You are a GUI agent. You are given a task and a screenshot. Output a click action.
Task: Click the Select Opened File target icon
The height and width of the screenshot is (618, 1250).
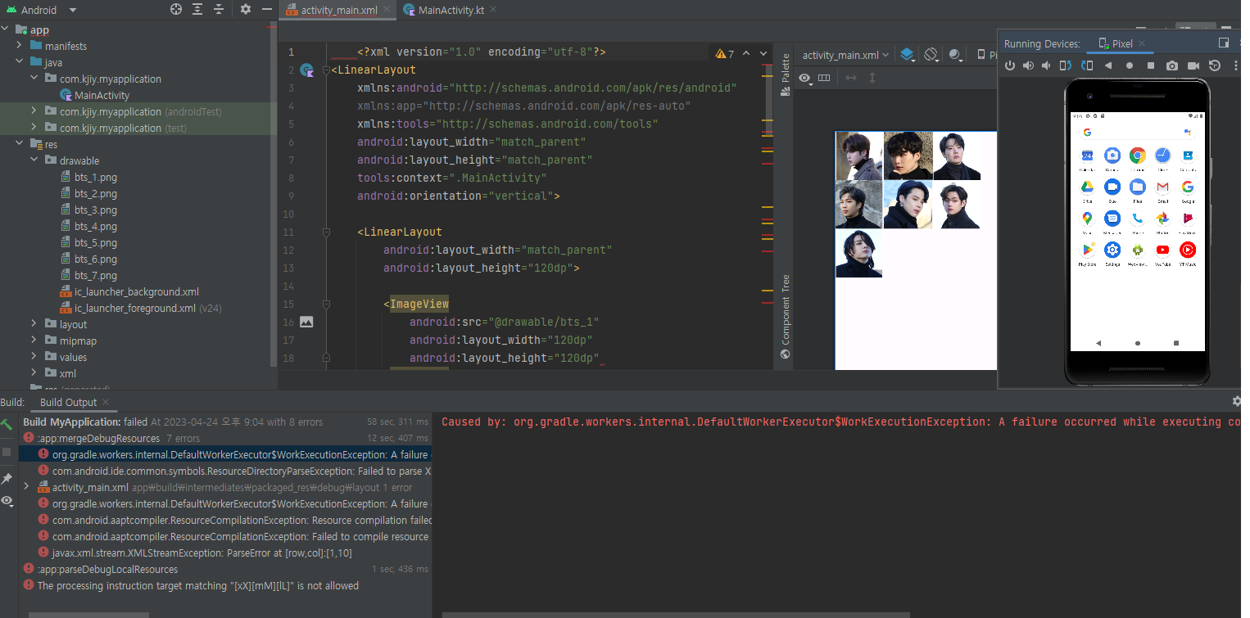click(x=175, y=10)
